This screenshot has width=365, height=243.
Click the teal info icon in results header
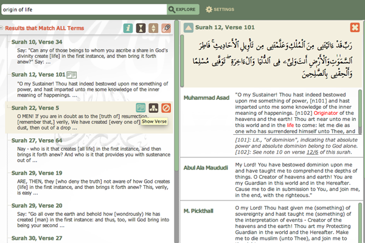(x=128, y=28)
